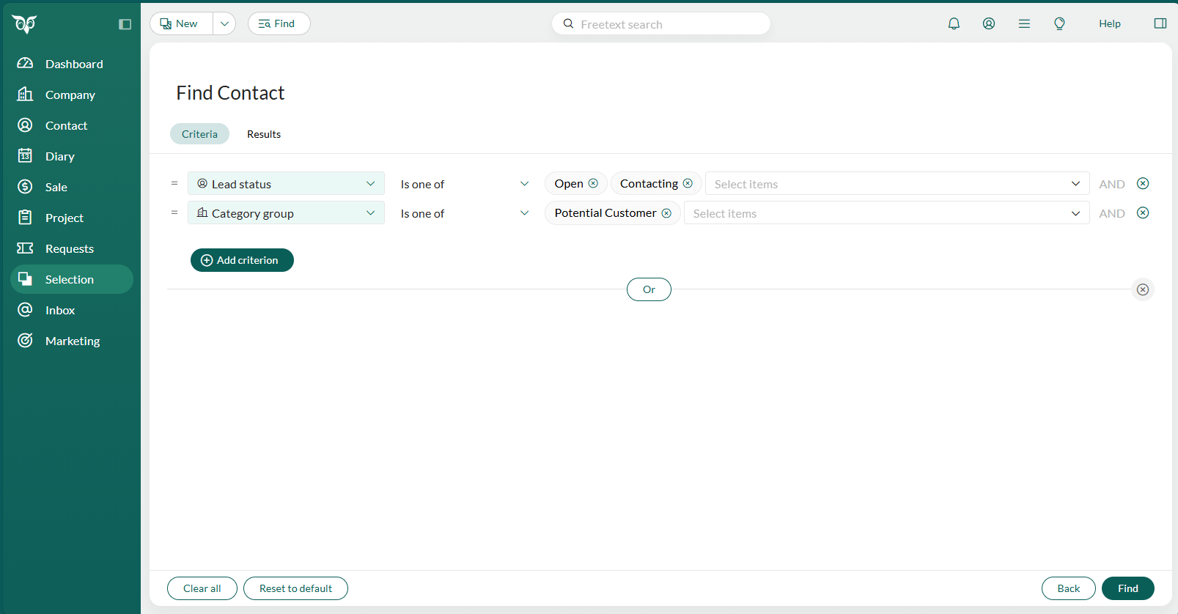Open Dashboard from the sidebar

pyautogui.click(x=72, y=64)
